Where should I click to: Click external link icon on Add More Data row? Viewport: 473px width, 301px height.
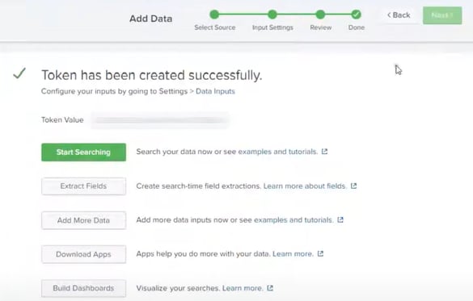click(x=340, y=219)
